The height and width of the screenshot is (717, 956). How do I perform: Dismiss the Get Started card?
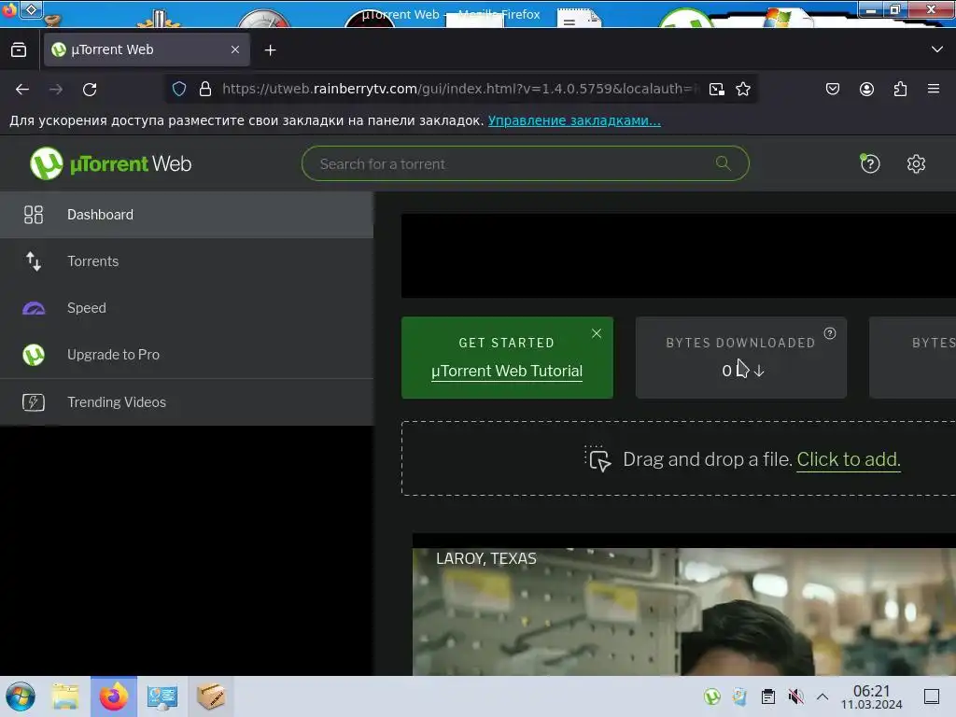pos(597,333)
